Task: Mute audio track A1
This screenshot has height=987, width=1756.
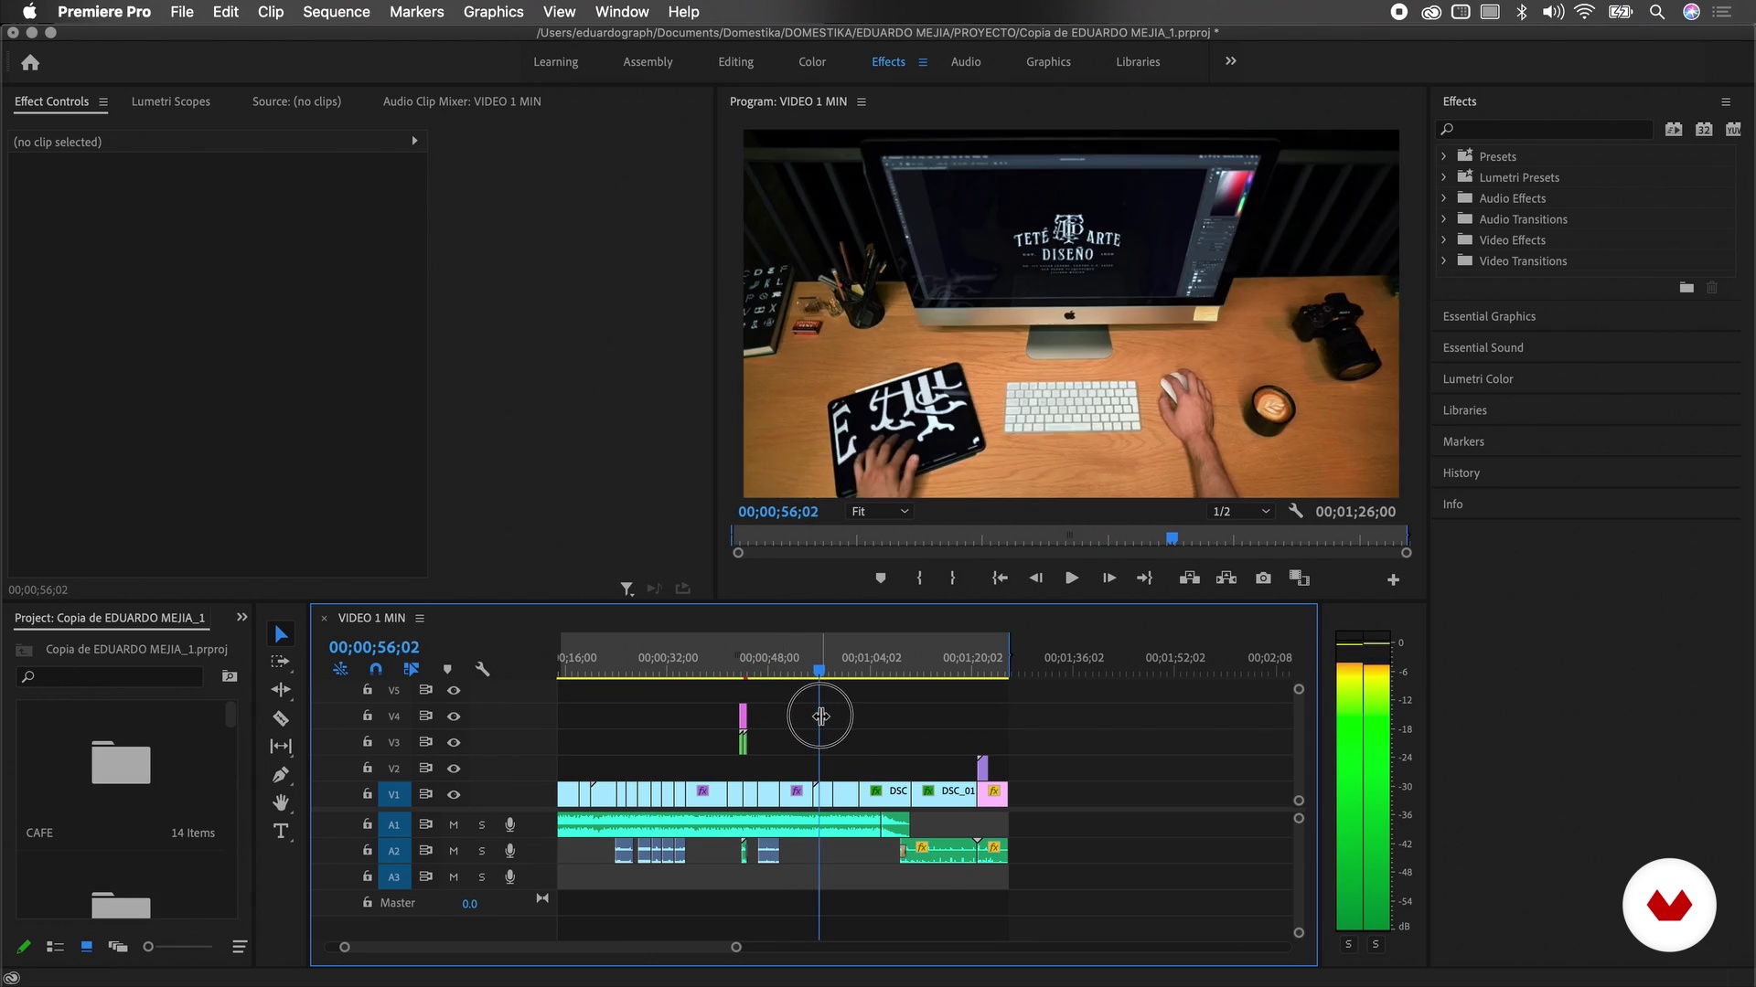Action: pos(454,824)
